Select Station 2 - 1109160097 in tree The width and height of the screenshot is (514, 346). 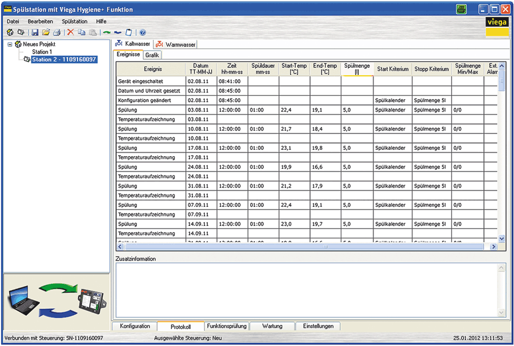64,59
